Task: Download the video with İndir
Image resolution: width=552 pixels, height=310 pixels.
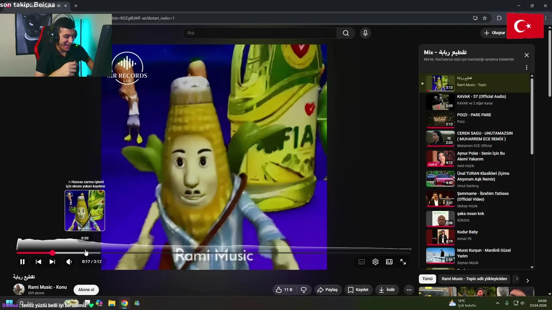Action: click(x=387, y=290)
